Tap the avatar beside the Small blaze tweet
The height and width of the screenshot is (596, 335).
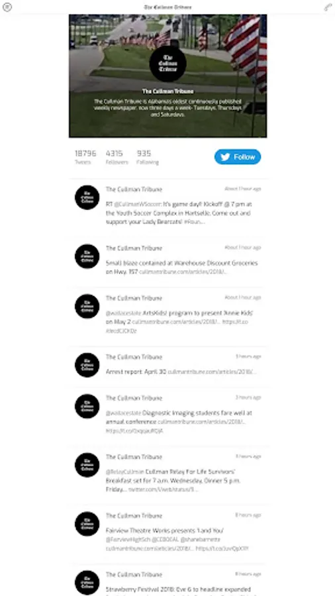tap(87, 256)
